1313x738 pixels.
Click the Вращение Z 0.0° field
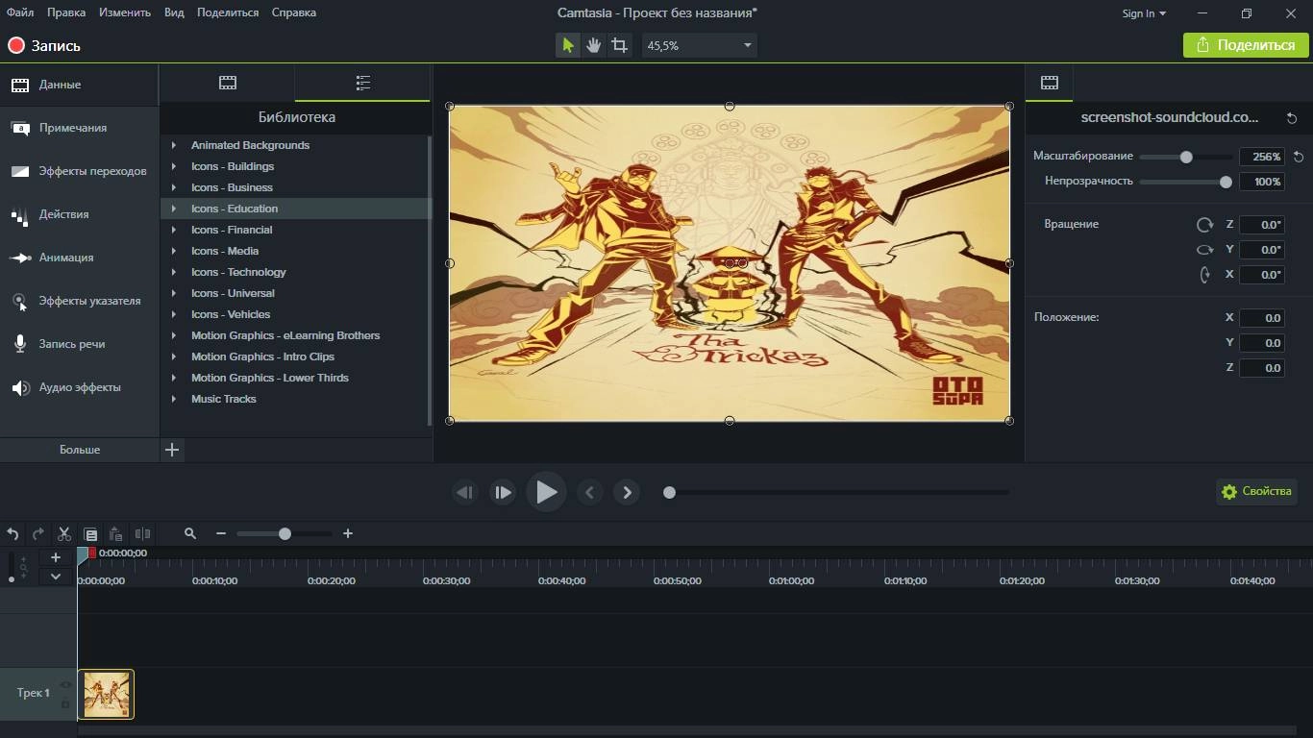click(x=1262, y=225)
